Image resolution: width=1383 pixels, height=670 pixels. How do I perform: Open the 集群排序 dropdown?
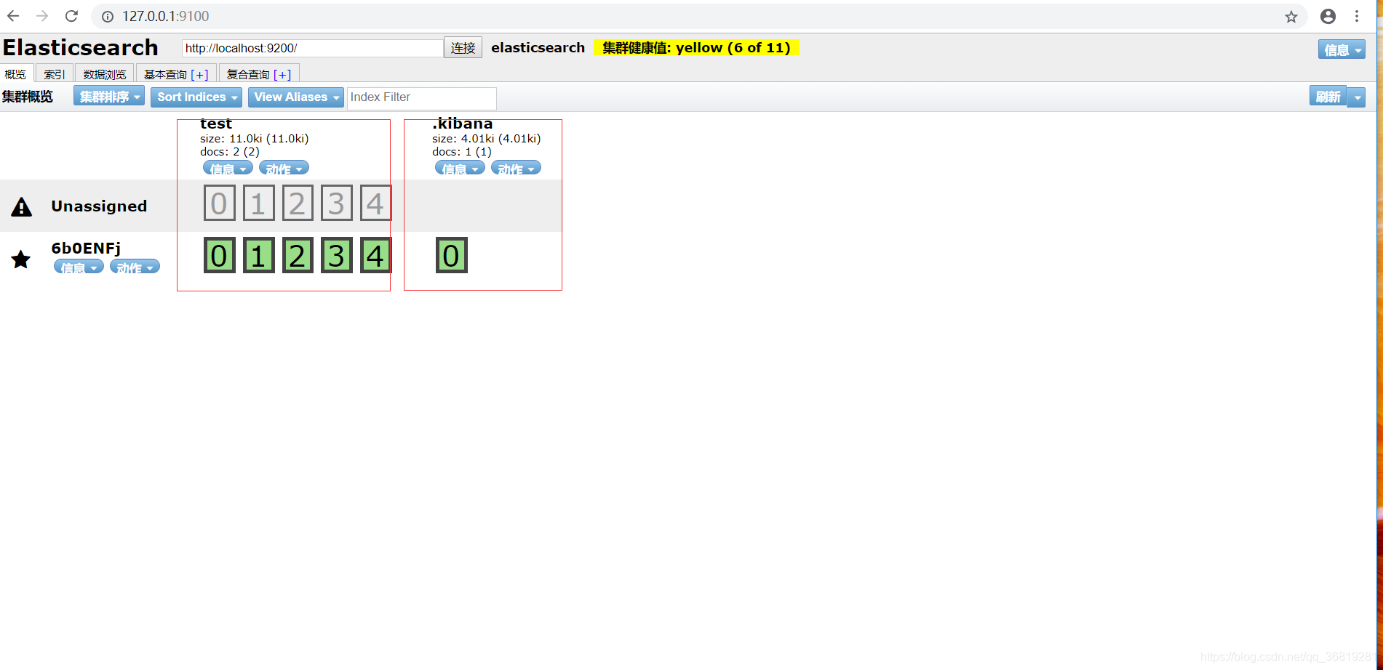(x=109, y=97)
